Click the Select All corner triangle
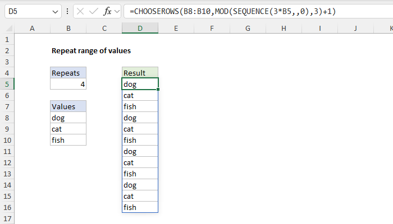This screenshot has height=224, width=393. (x=7, y=28)
